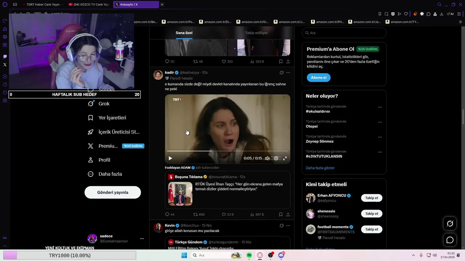Open Spotify from the taskbar
This screenshot has height=261, width=465.
249,255
